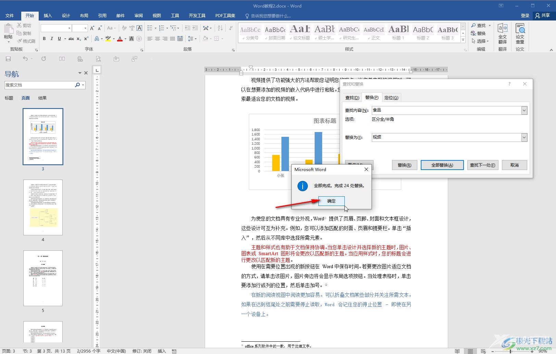Click the Bold formatting icon

44,39
